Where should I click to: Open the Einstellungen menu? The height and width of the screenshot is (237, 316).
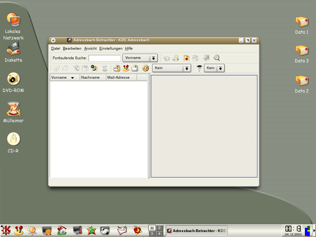pyautogui.click(x=111, y=48)
